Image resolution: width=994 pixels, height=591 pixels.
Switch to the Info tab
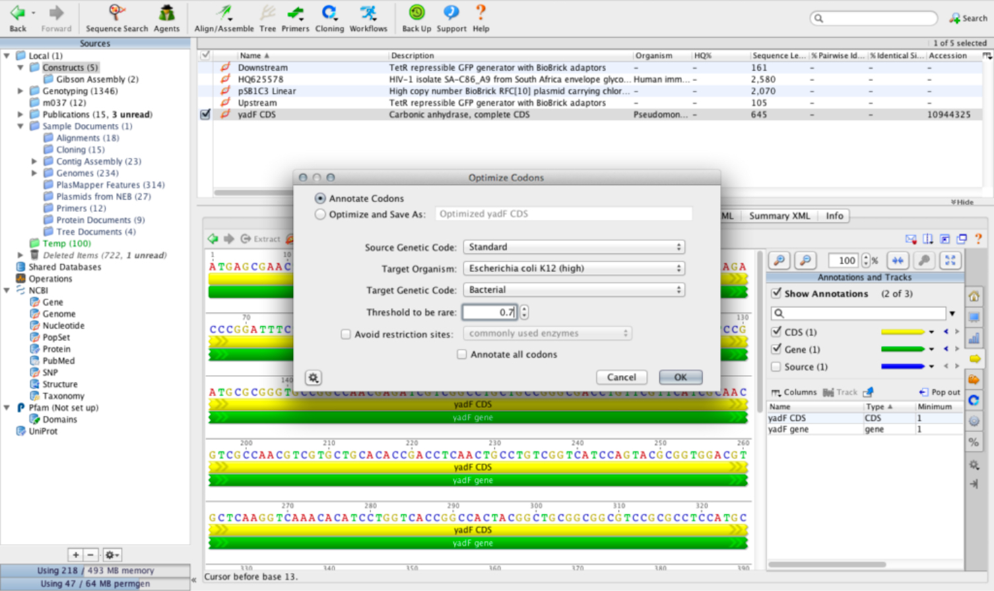[834, 216]
